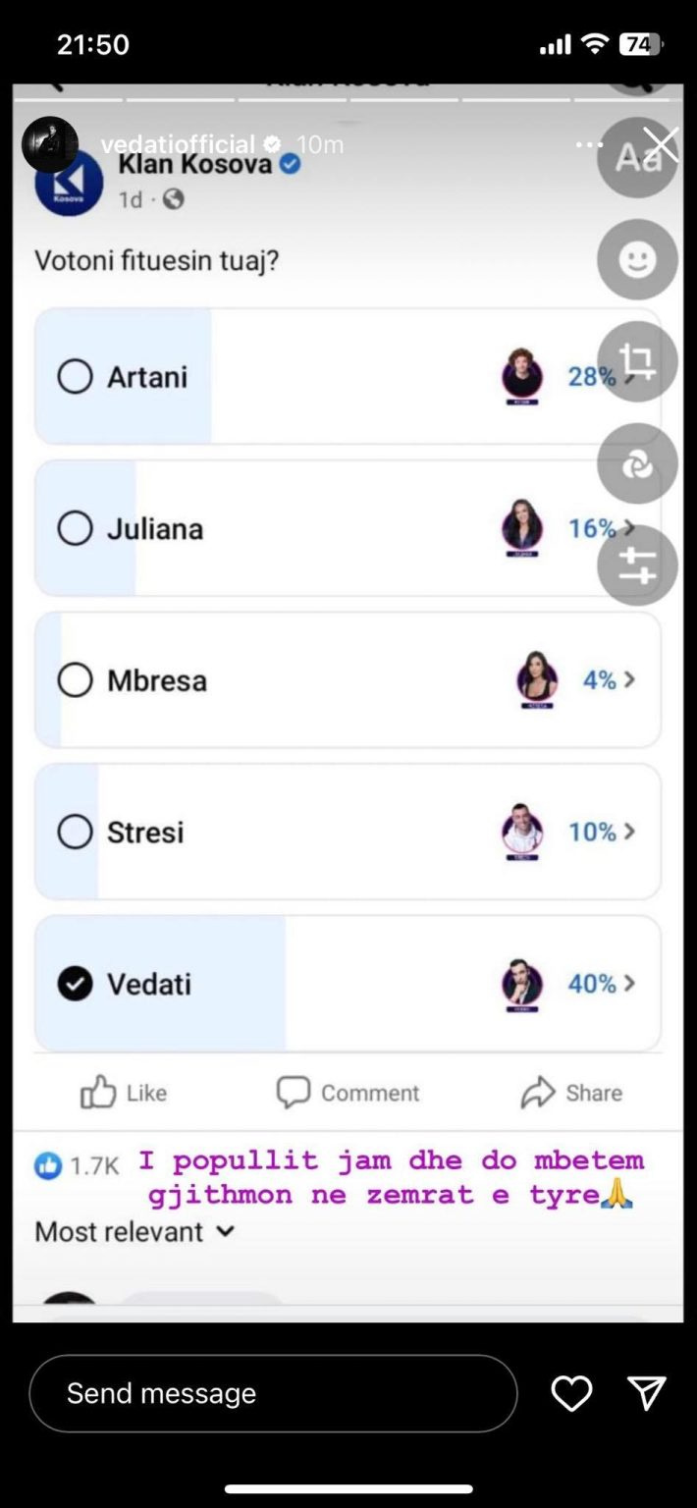Tap the Aa text tool icon

636,159
